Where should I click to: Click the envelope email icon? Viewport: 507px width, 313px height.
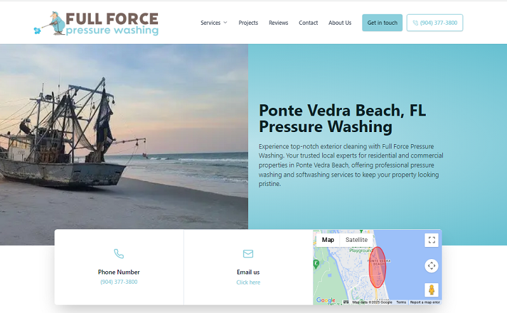coord(248,254)
